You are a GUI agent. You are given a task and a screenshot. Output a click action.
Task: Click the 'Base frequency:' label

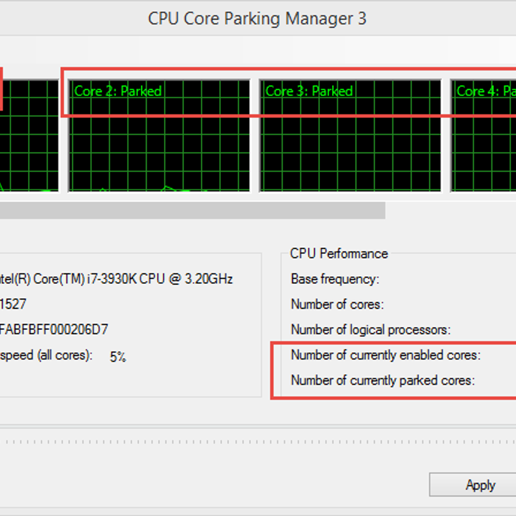pos(335,279)
